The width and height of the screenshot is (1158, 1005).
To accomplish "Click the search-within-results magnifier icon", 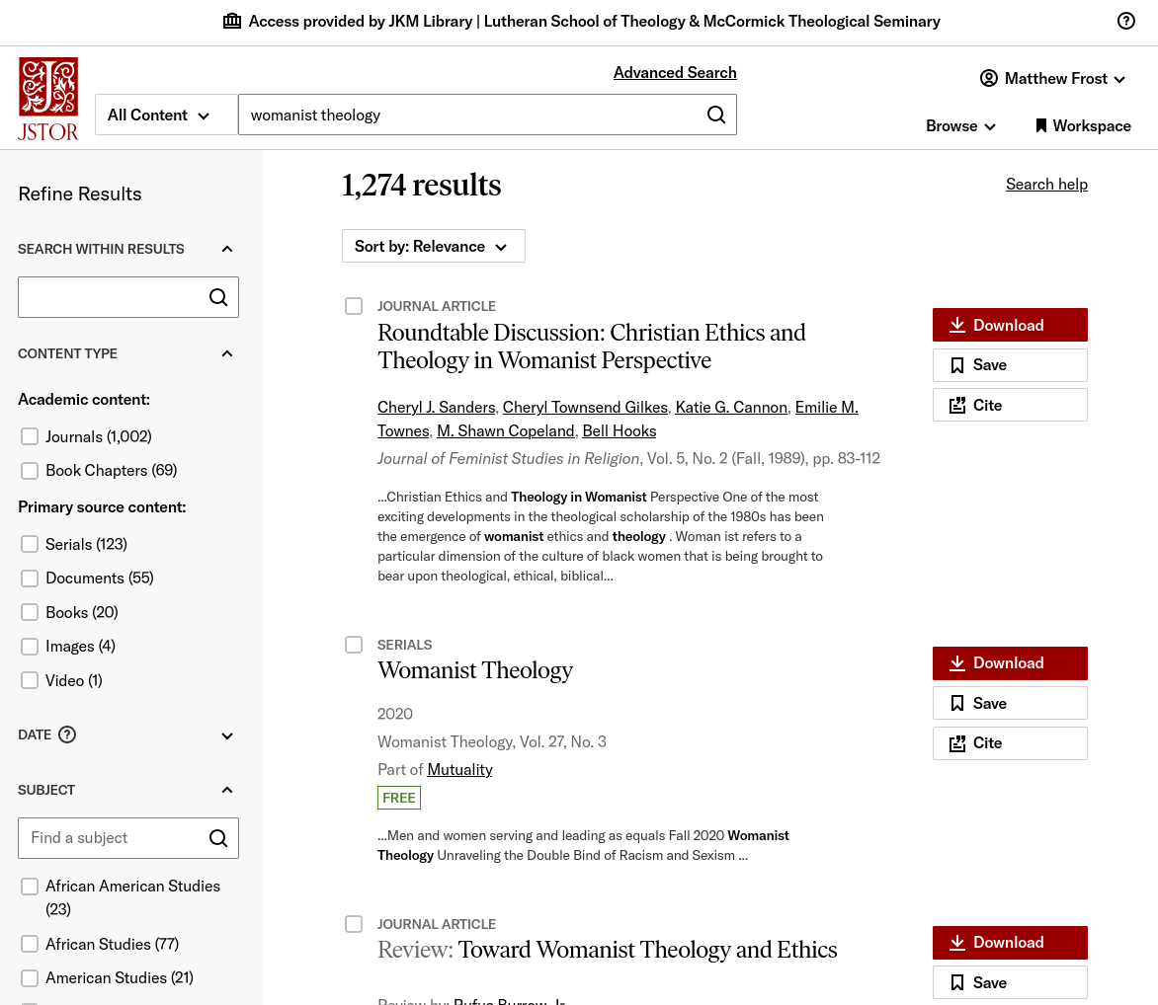I will point(217,296).
